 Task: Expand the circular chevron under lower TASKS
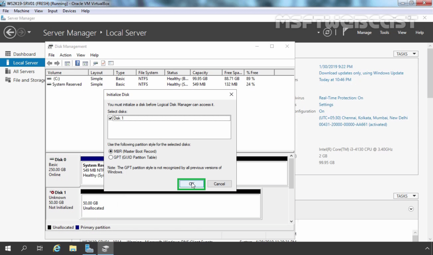[411, 209]
